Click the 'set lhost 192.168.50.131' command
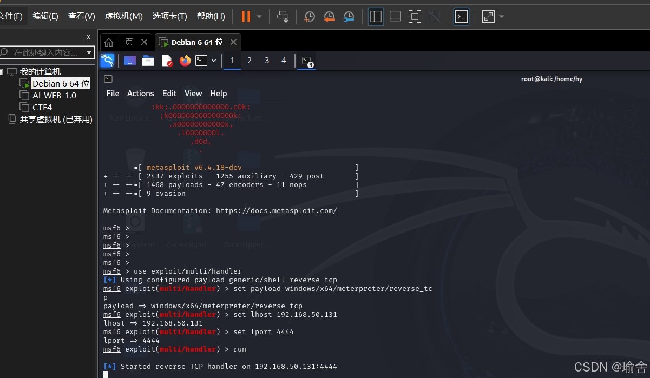650x378 pixels. coord(285,315)
